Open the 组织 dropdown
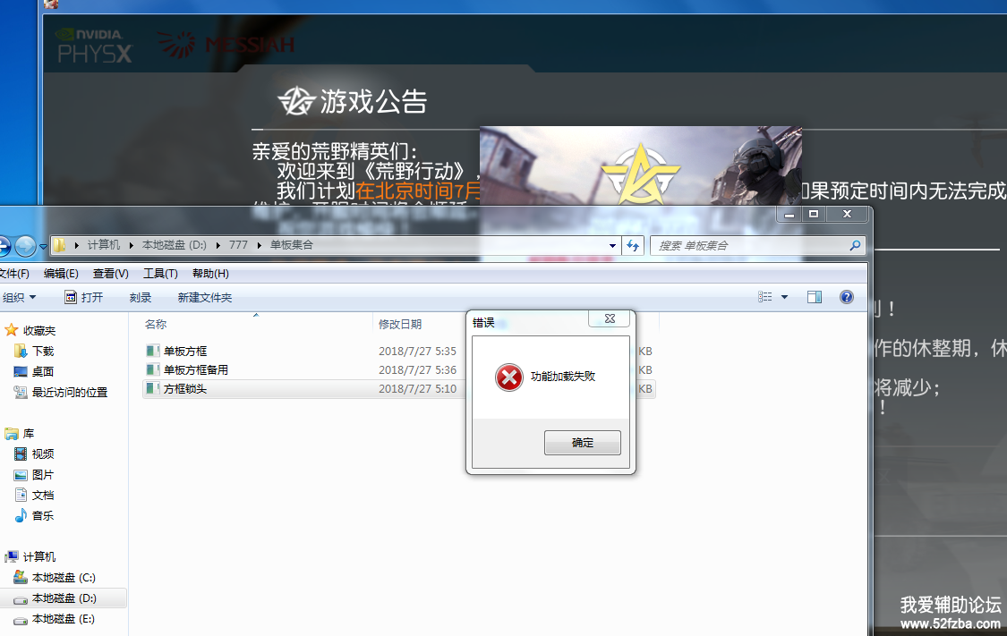Viewport: 1007px width, 636px height. pyautogui.click(x=19, y=297)
